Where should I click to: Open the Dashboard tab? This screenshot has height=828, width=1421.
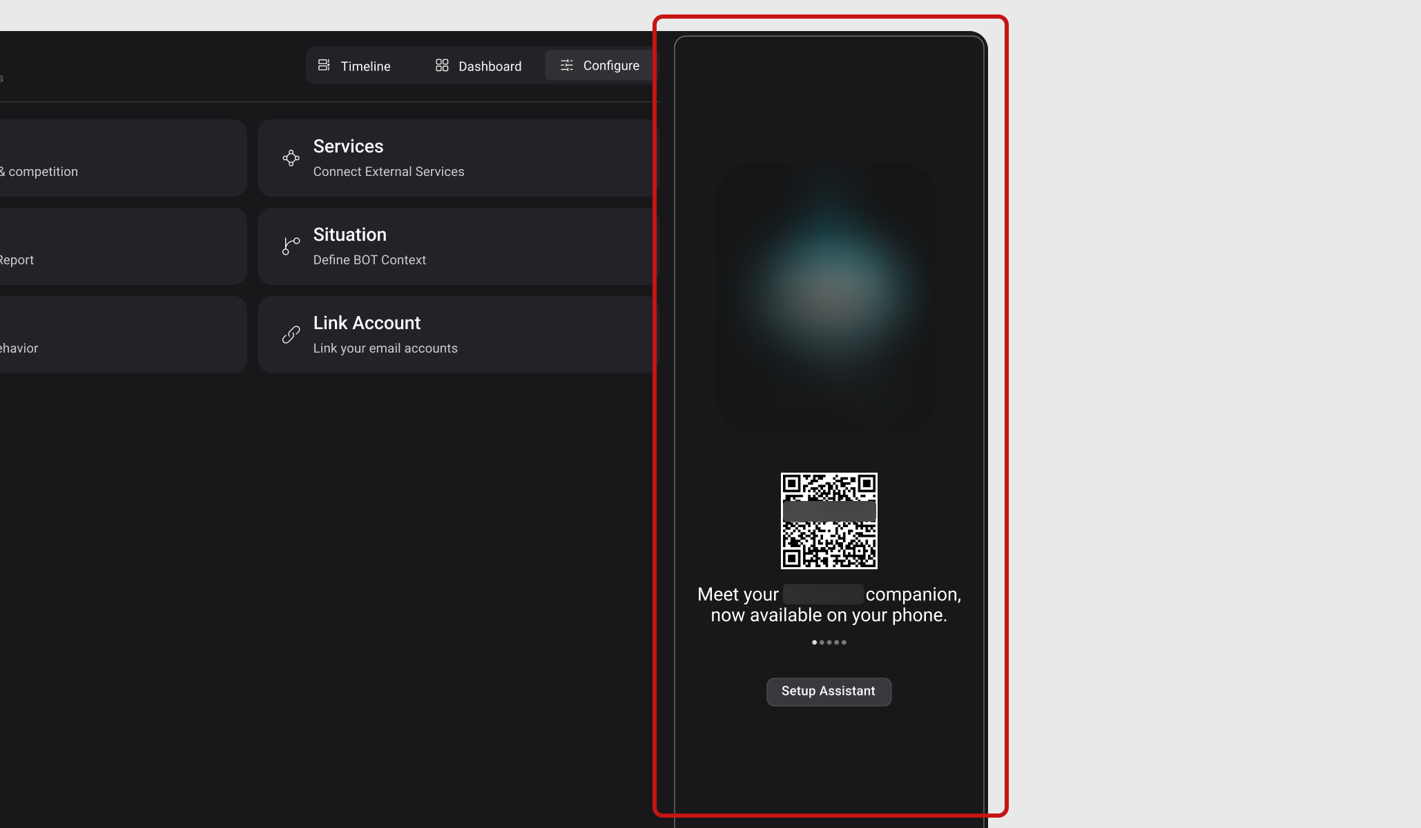coord(478,66)
